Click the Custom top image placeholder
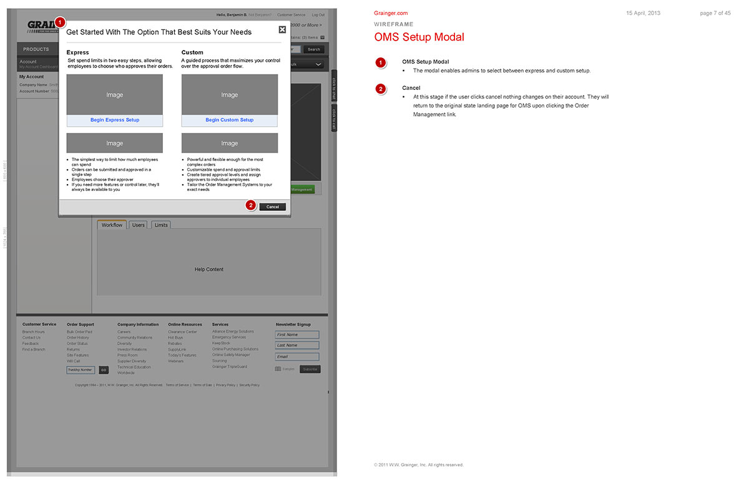Screen dimensions: 749x485 230,95
